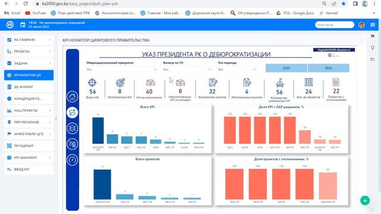Reload the page in the browser
The image size is (381, 214).
pos(26,4)
